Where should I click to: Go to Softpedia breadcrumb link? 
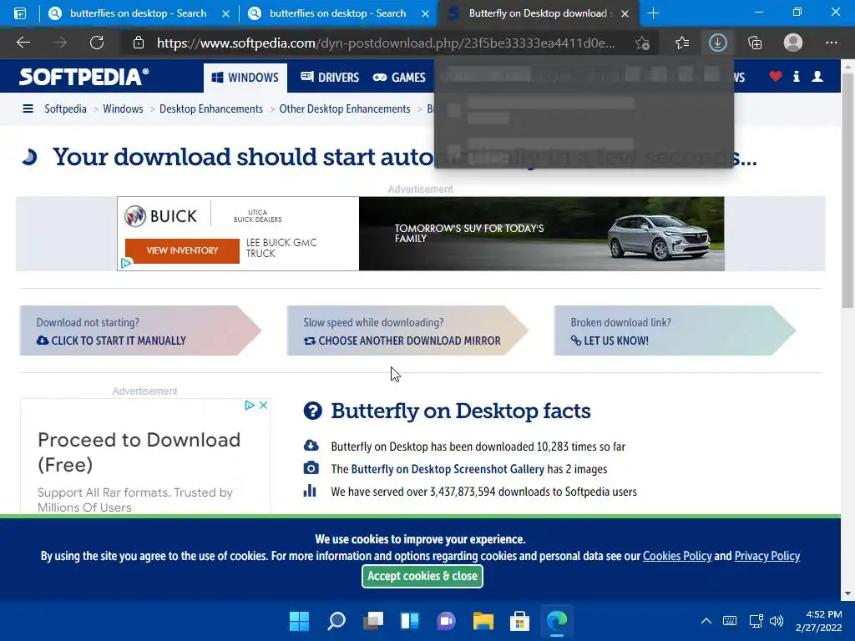pyautogui.click(x=65, y=109)
